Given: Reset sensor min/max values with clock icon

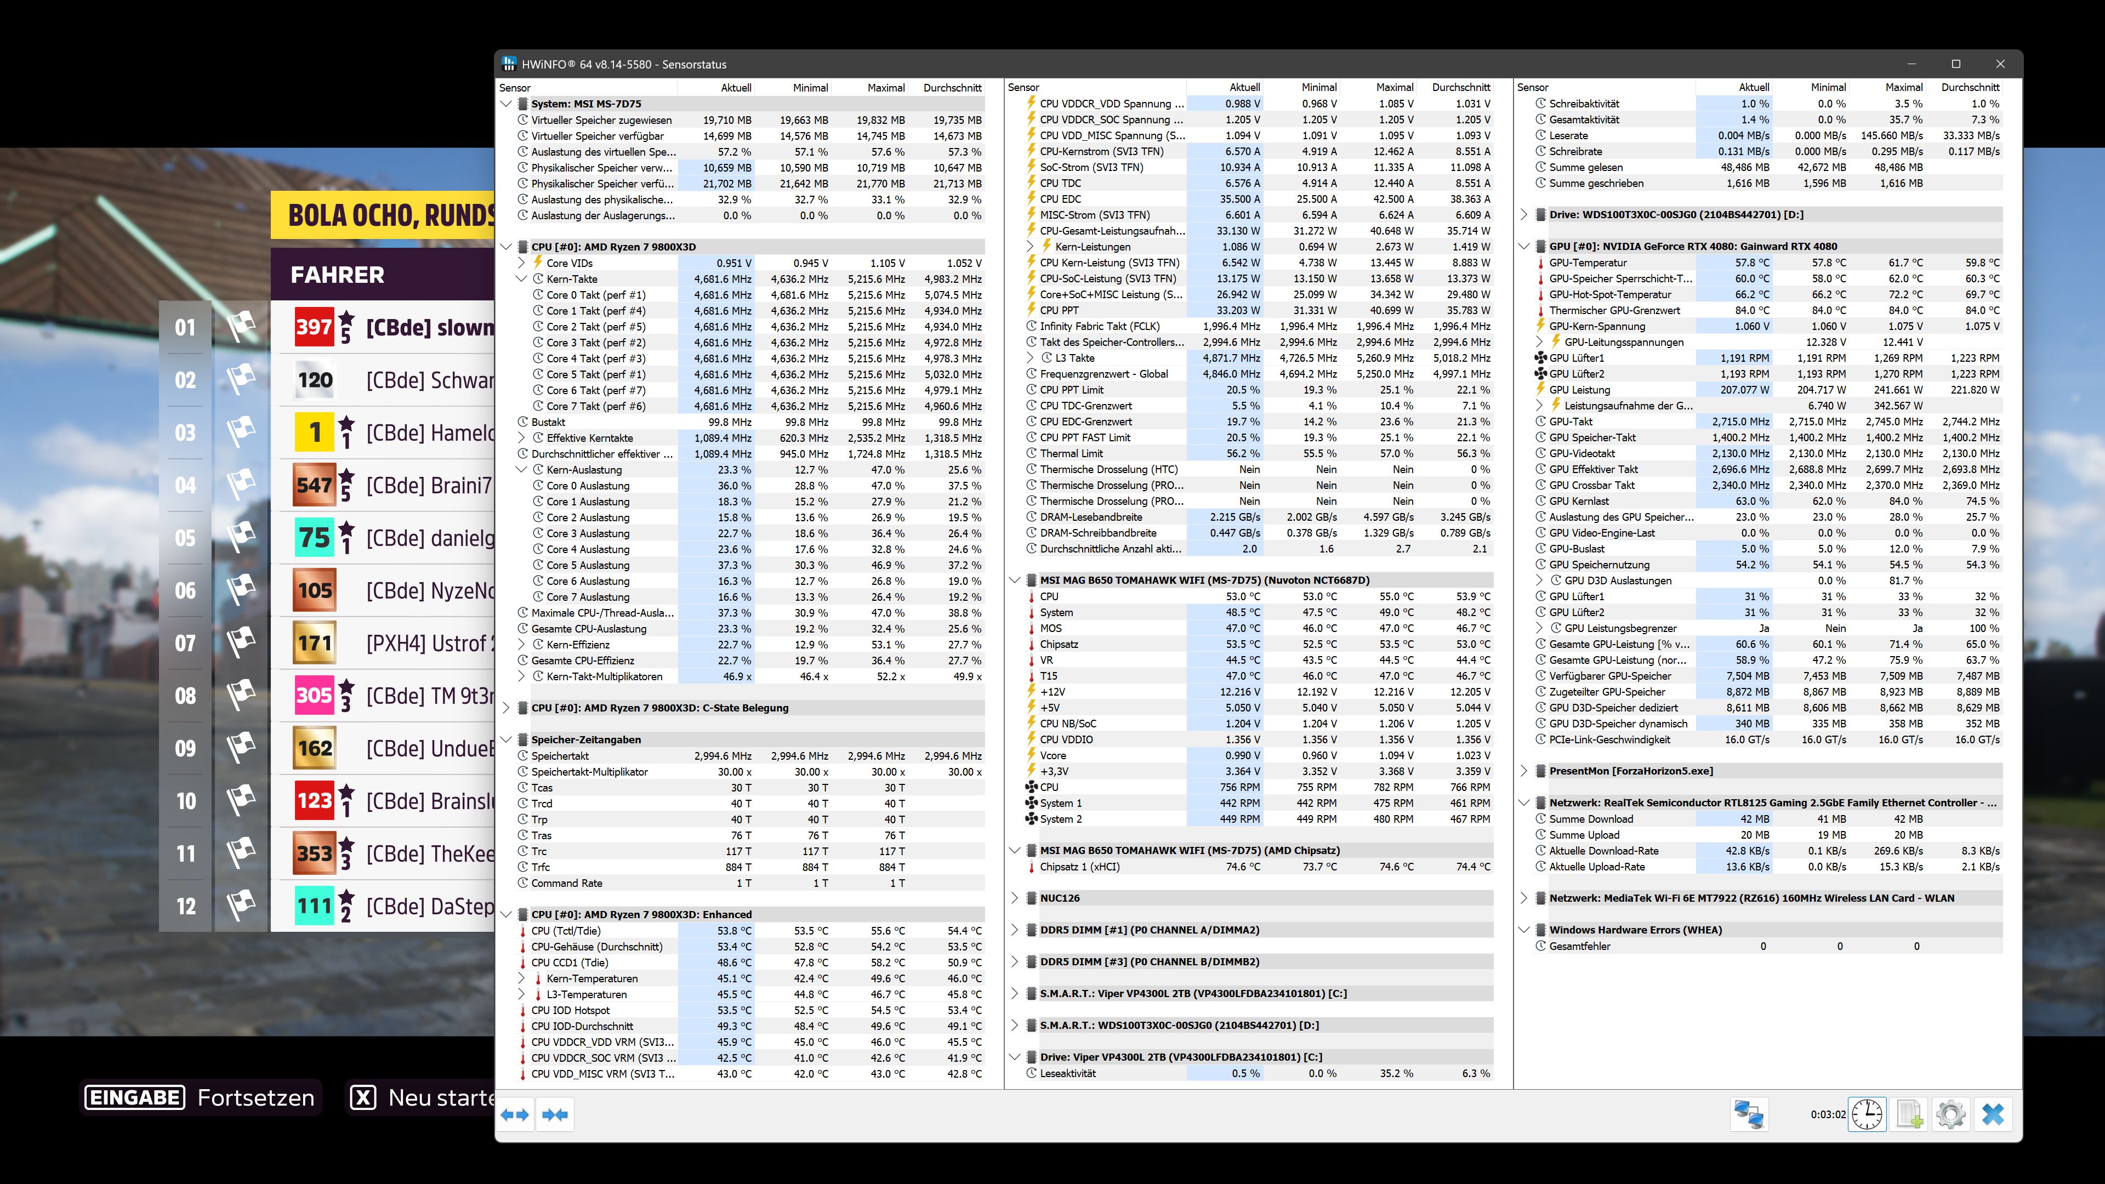Looking at the screenshot, I should 1867,1114.
